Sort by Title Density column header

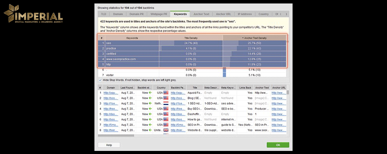(191, 38)
